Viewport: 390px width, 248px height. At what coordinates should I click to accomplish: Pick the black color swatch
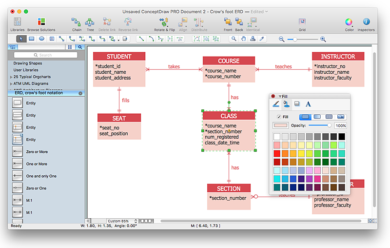click(x=342, y=137)
